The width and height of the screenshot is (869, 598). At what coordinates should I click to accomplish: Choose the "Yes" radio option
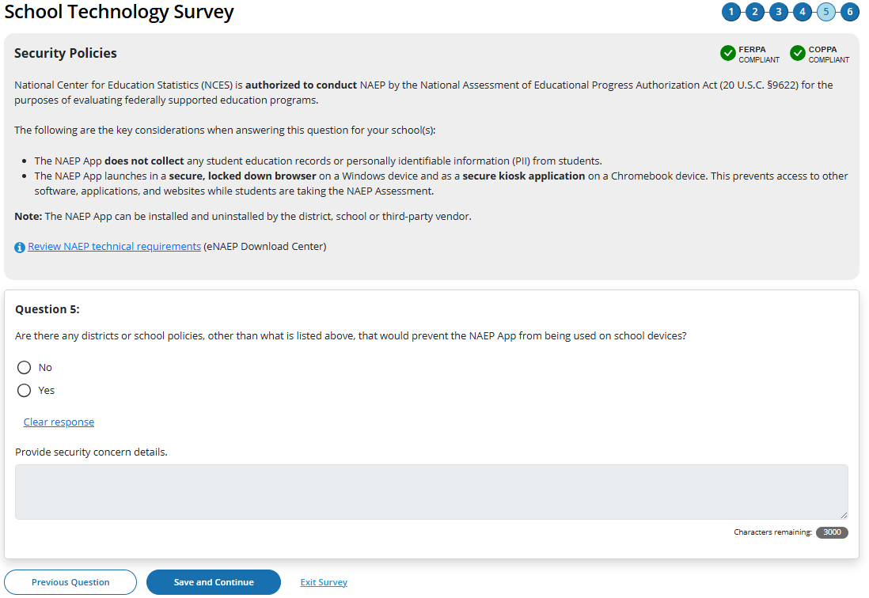point(24,391)
